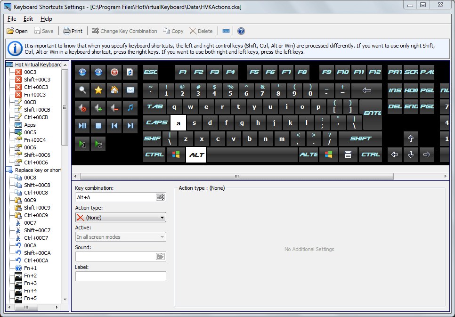
Task: Click the tree vertical scrollbar thumb
Action: click(x=65, y=107)
